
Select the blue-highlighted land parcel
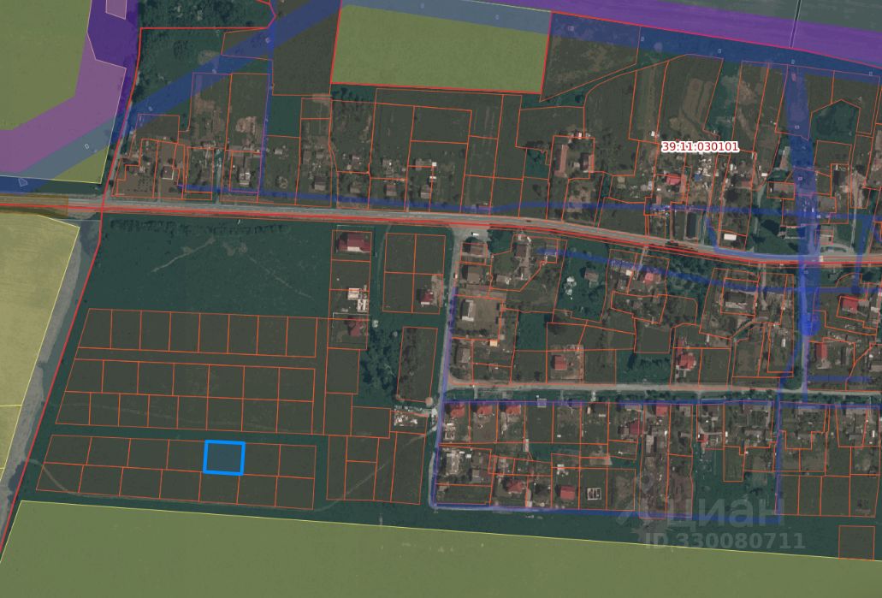[x=224, y=458]
